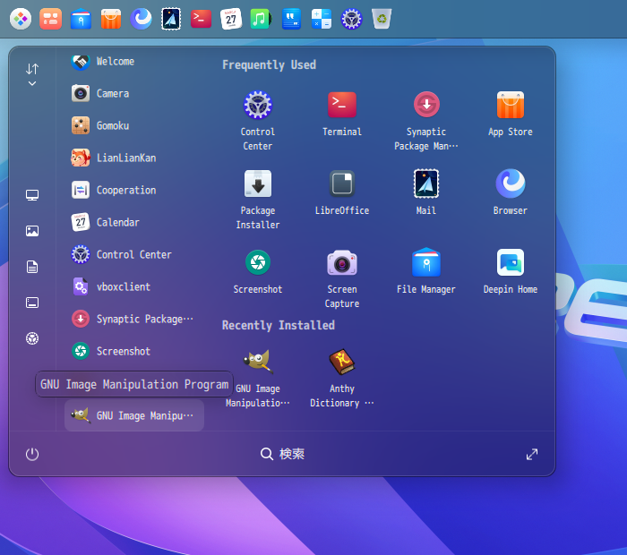Open the Welcome entry in the app list
The height and width of the screenshot is (555, 627).
115,61
